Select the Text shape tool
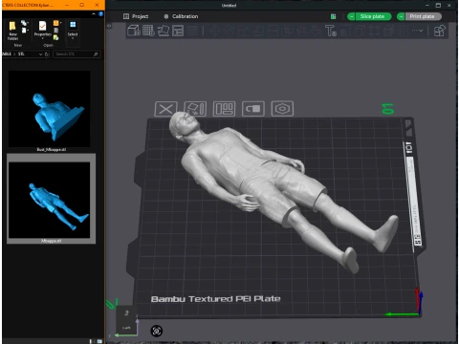 tap(331, 31)
